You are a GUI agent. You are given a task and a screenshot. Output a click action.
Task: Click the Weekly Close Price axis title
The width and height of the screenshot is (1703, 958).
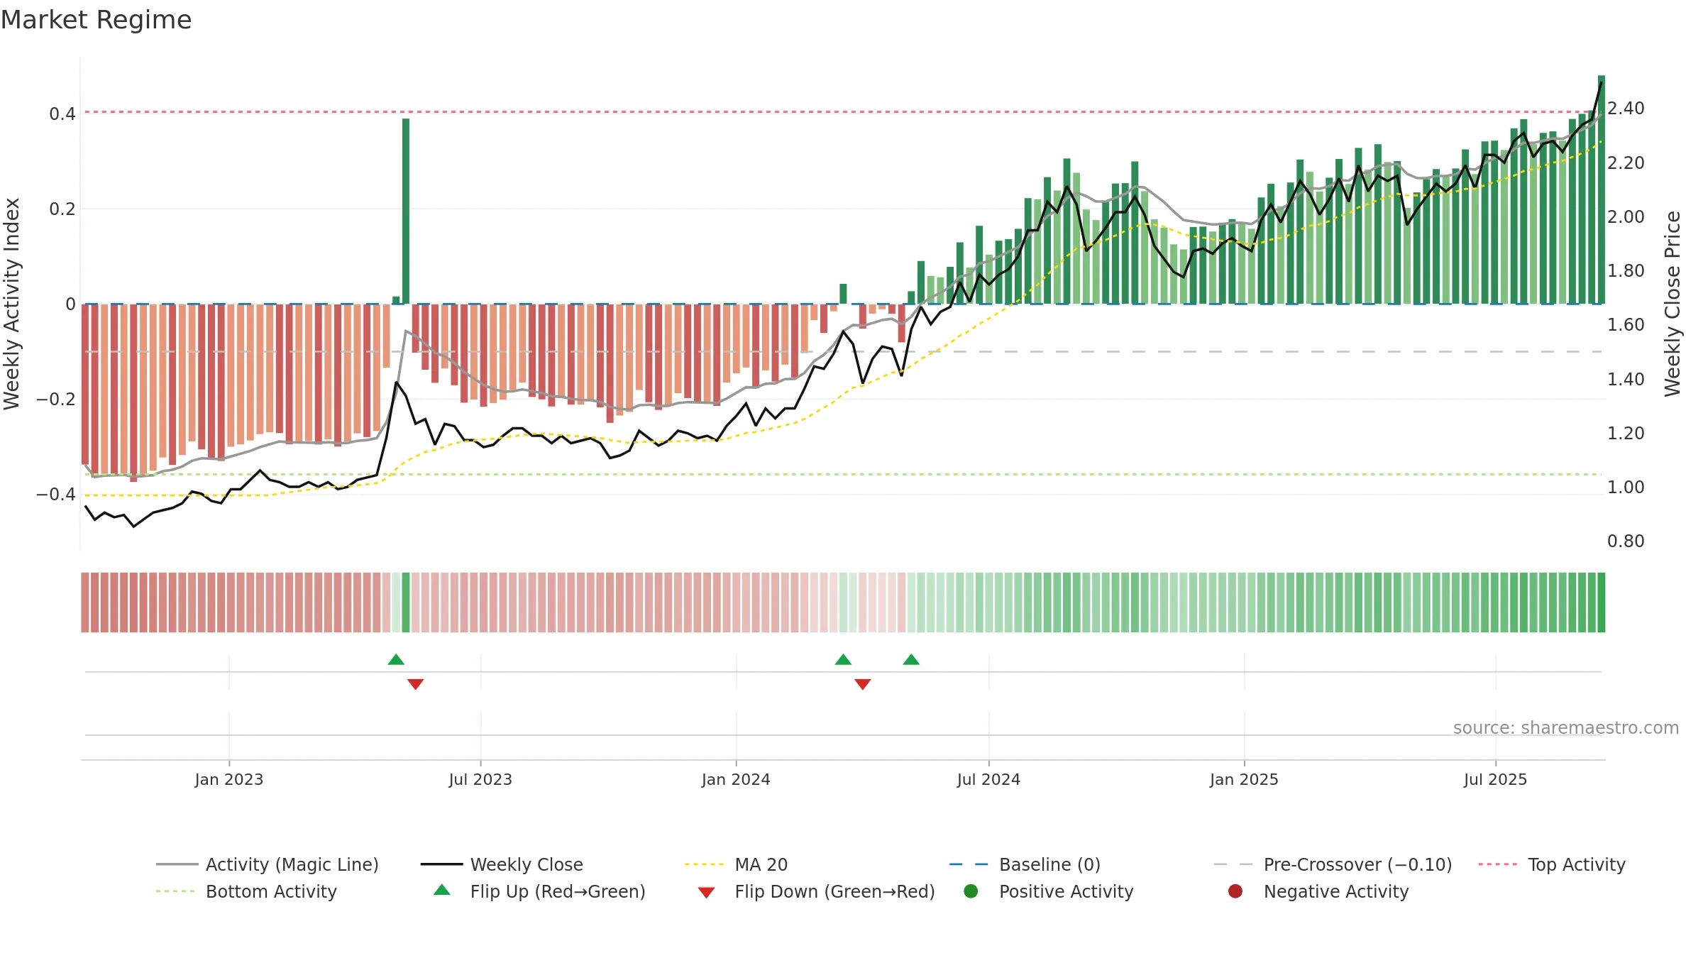pos(1672,304)
